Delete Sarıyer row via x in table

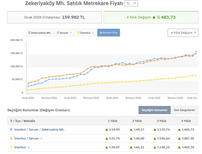[41, 138]
